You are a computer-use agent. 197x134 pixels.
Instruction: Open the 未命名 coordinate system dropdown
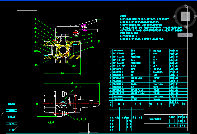(185, 35)
